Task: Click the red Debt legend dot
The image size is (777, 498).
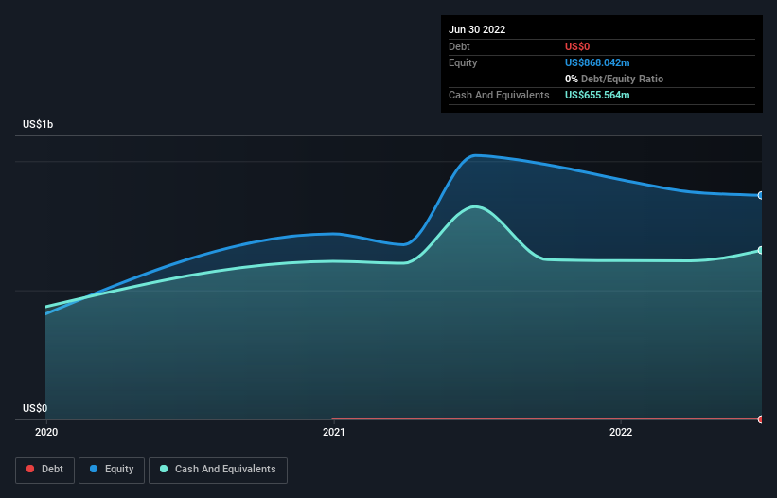Action: point(30,469)
